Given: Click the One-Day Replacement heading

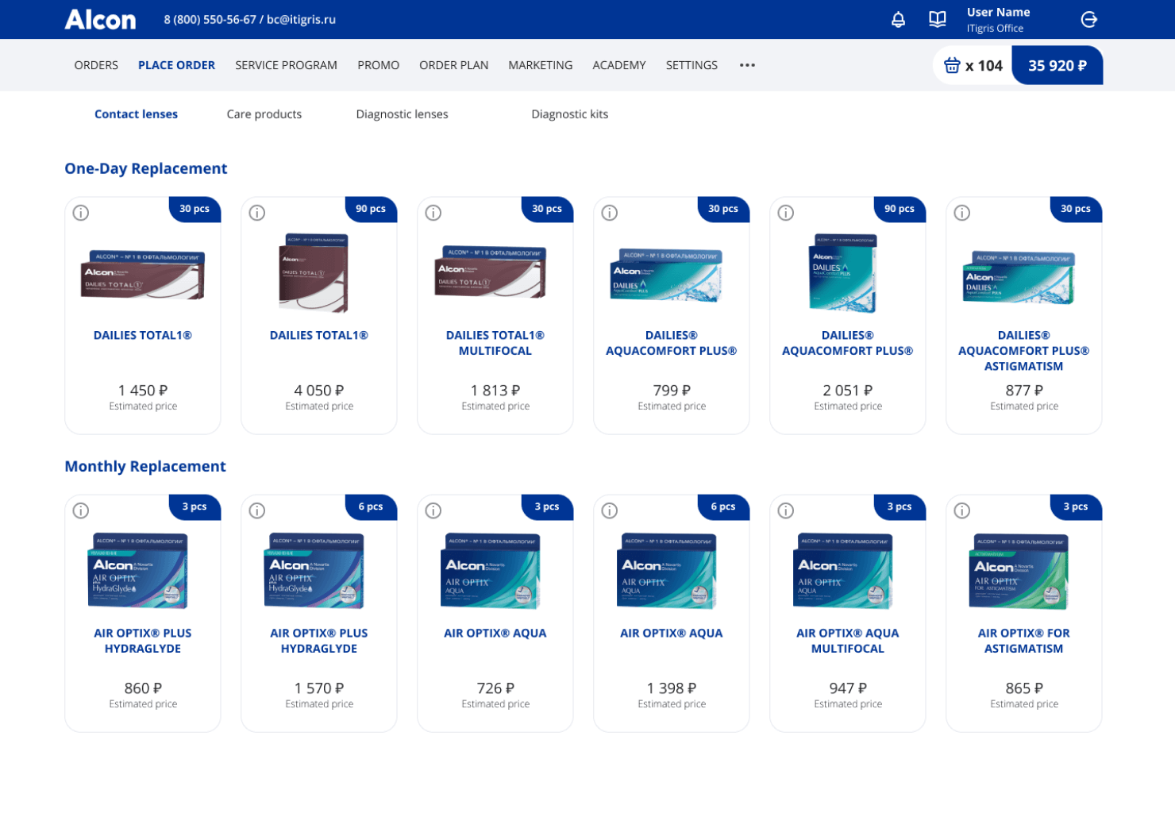Looking at the screenshot, I should (146, 168).
